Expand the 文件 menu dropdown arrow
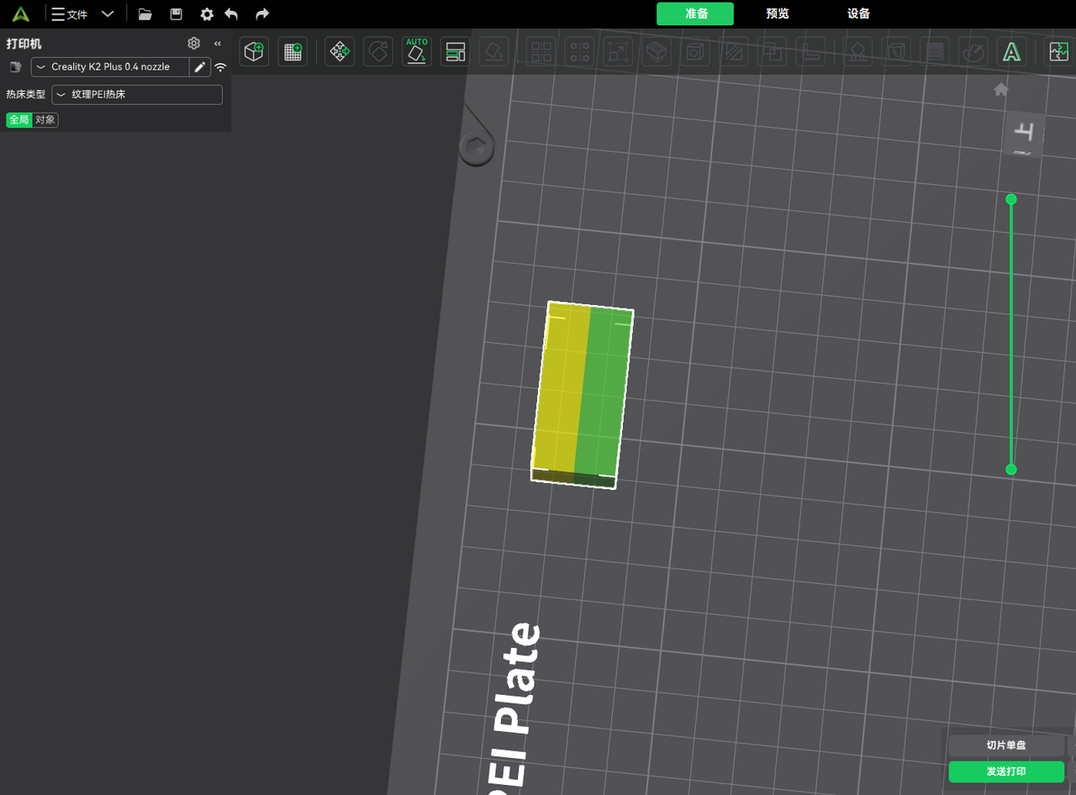This screenshot has height=795, width=1076. click(x=108, y=14)
